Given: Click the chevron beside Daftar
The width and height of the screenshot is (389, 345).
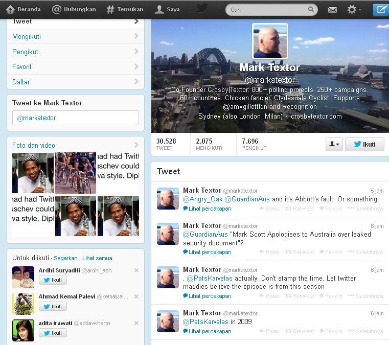Looking at the screenshot, I should click(136, 82).
